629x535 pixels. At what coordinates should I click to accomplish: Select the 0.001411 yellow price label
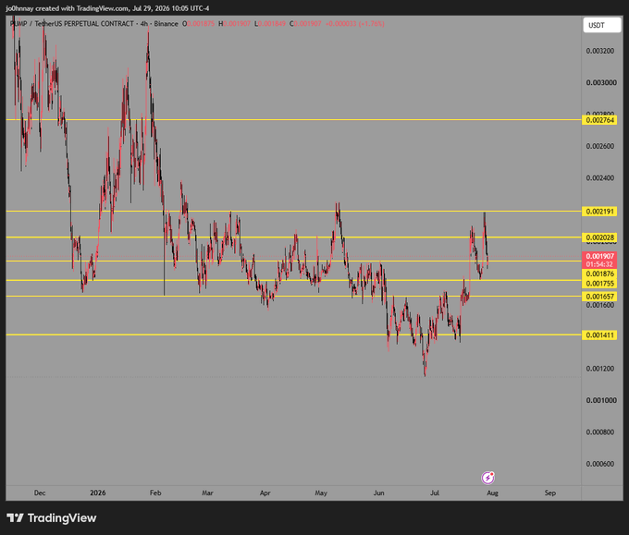[x=599, y=335]
